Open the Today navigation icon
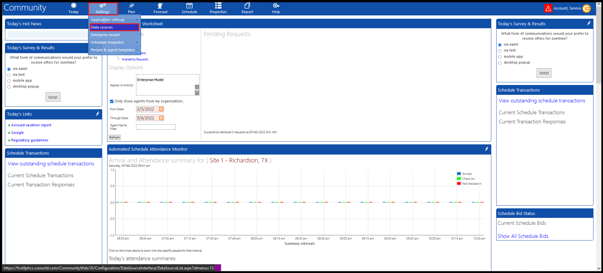 pyautogui.click(x=74, y=6)
